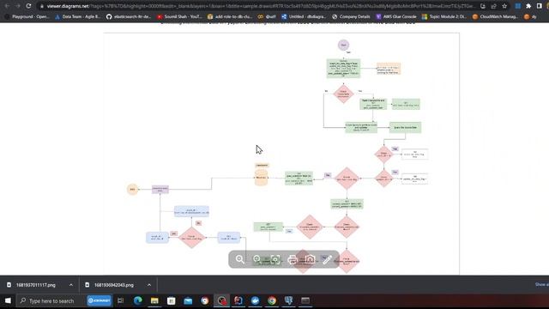Expand options for 1681937011117.png download

71,285
